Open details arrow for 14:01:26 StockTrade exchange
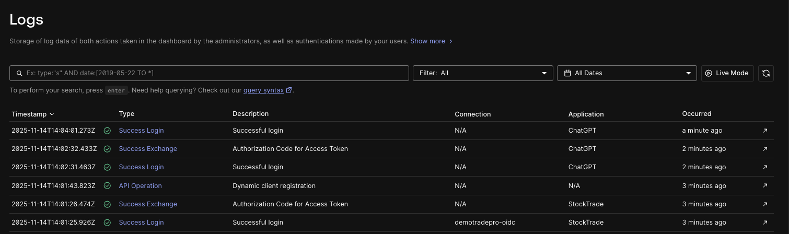Image resolution: width=789 pixels, height=234 pixels. click(x=765, y=204)
